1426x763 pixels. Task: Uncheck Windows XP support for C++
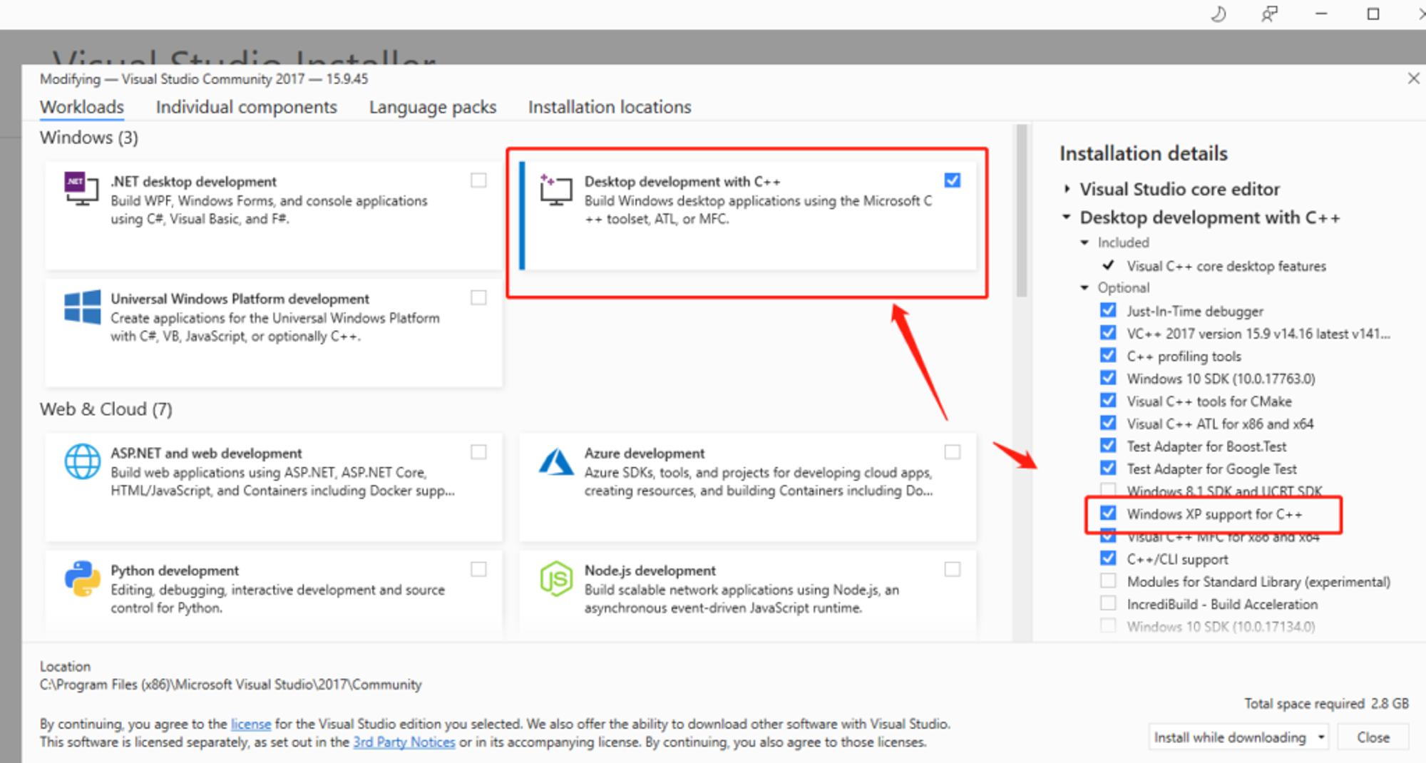(1108, 513)
